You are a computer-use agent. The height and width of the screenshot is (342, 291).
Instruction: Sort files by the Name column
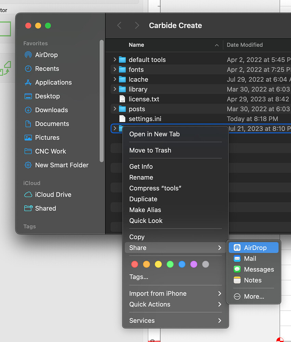tap(136, 45)
